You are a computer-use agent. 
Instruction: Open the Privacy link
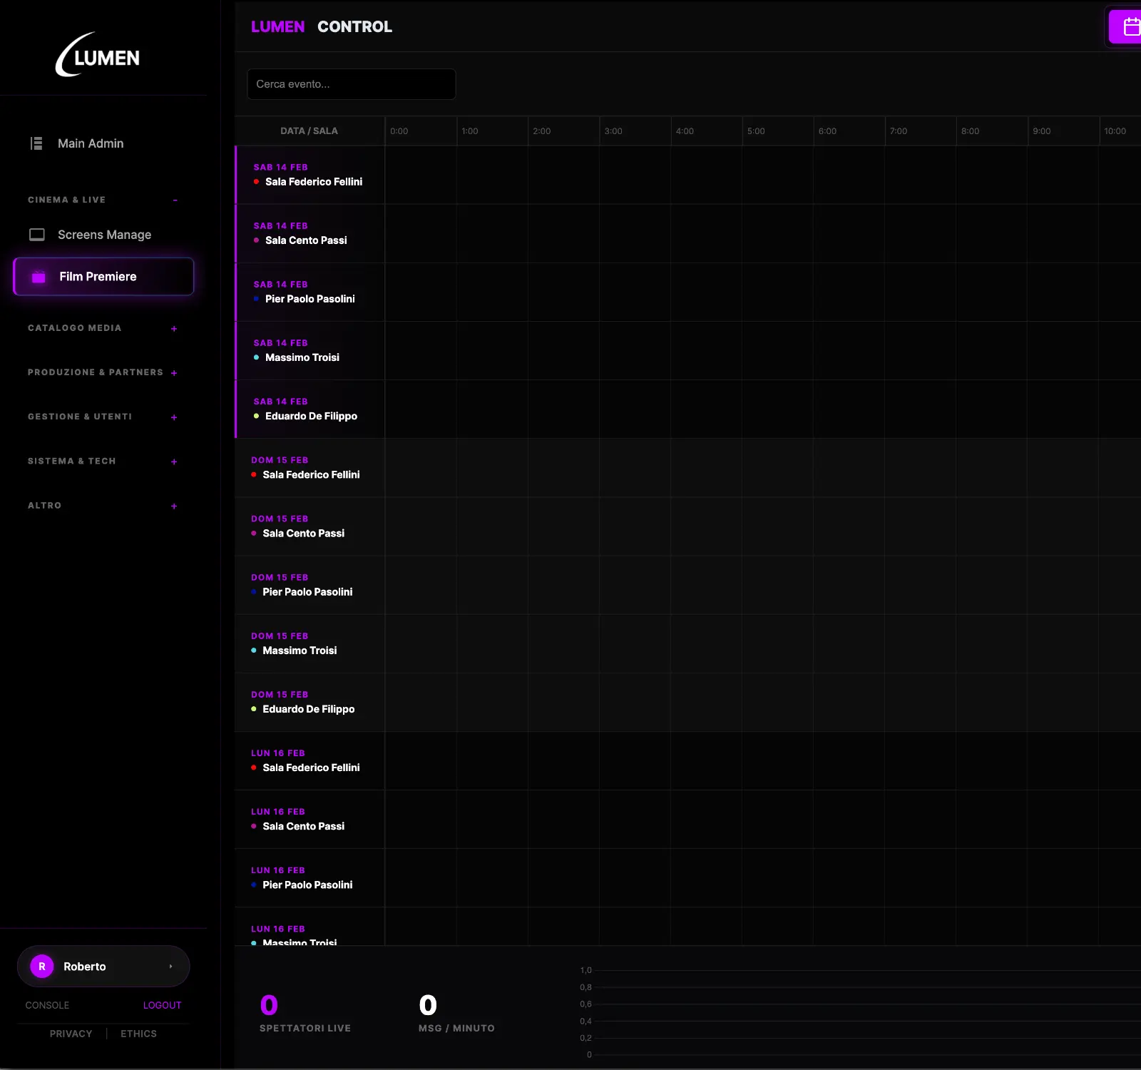pos(71,1034)
